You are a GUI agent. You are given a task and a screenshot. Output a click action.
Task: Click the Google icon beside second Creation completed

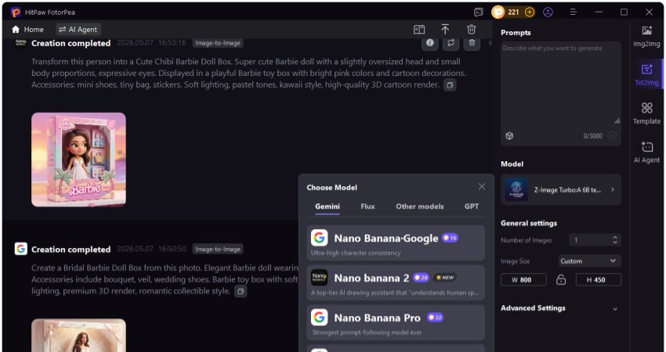pos(21,249)
